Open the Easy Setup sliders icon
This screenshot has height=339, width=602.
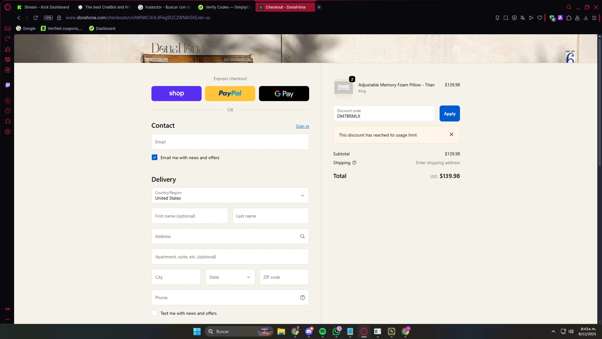click(x=594, y=18)
